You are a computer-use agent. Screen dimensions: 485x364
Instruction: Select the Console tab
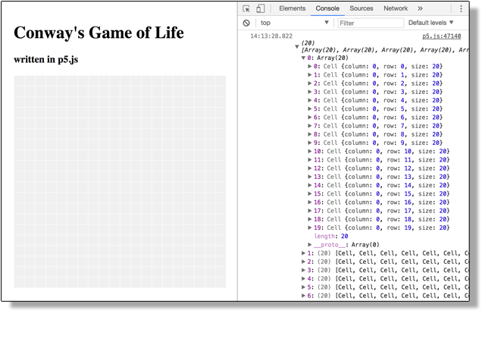click(327, 8)
